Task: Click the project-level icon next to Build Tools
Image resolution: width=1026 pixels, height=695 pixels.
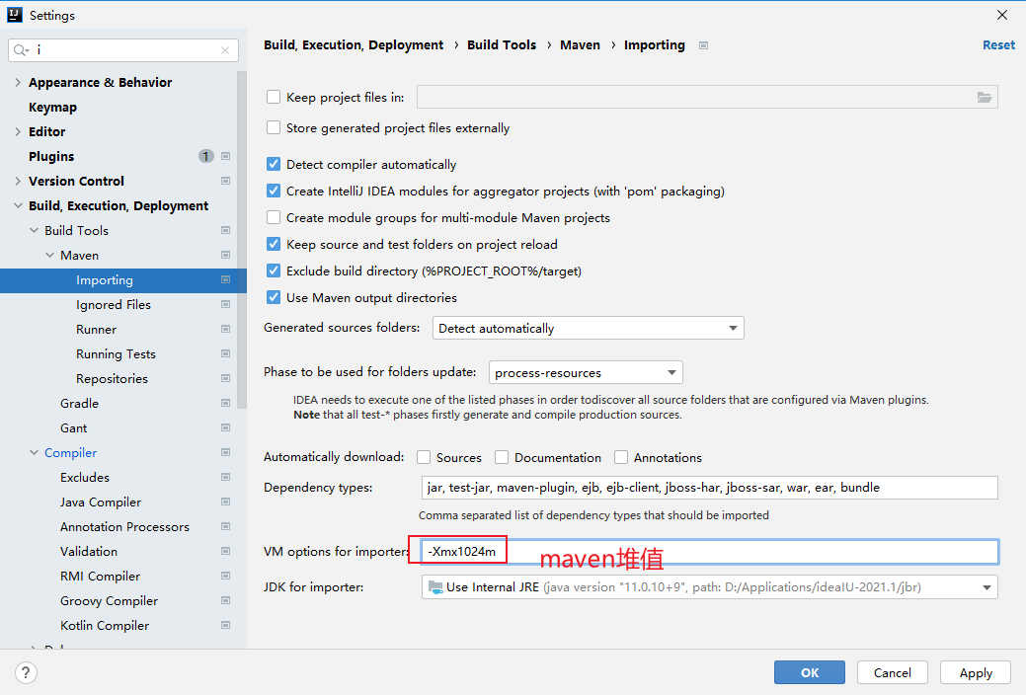Action: tap(226, 230)
